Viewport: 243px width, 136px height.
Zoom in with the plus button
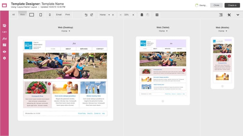click(x=133, y=15)
